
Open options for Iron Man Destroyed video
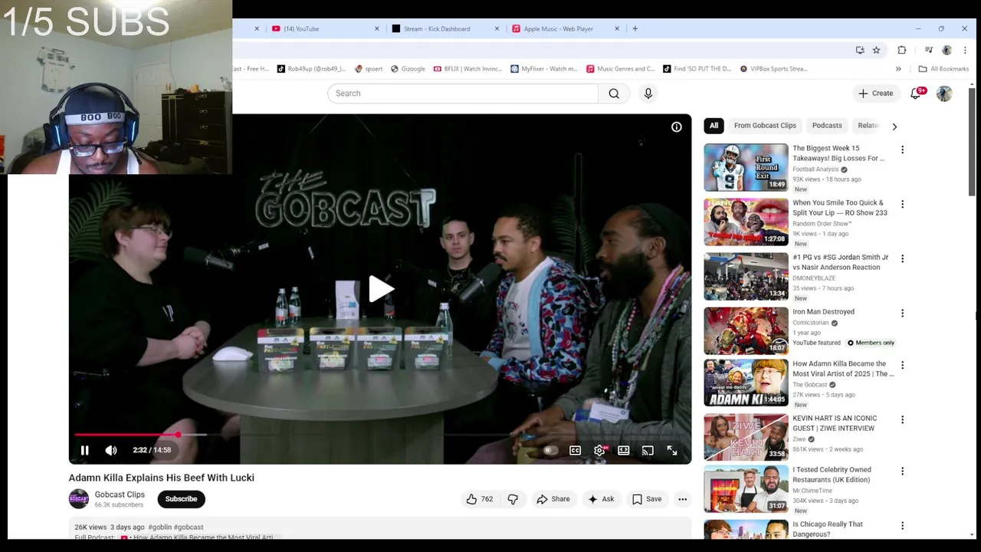[x=902, y=313]
